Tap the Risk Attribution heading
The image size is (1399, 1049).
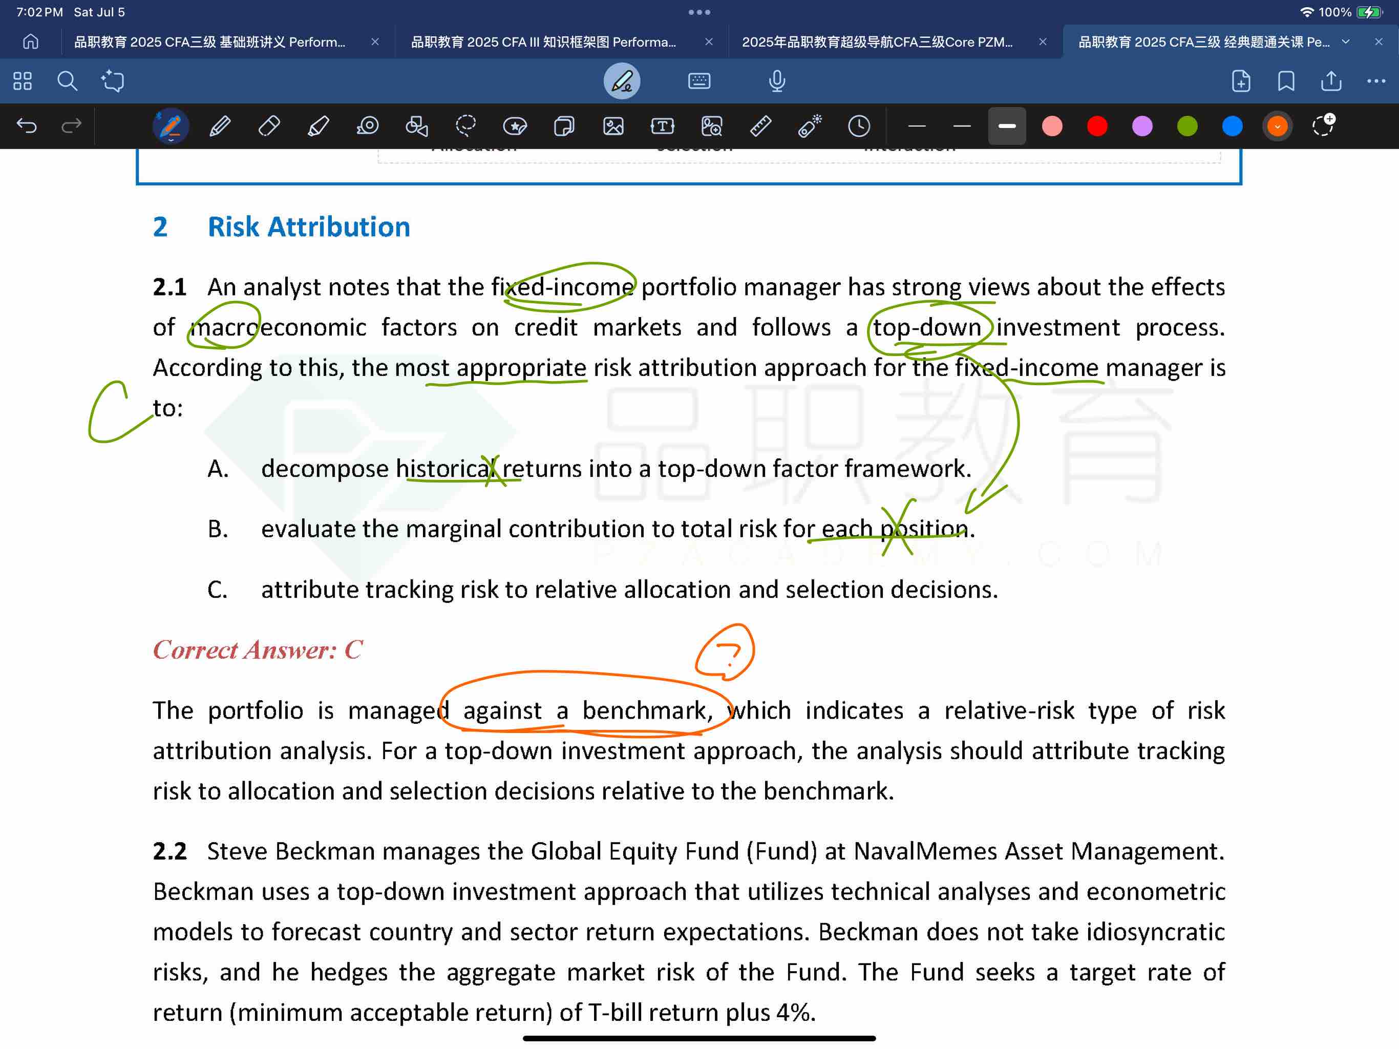tap(309, 227)
